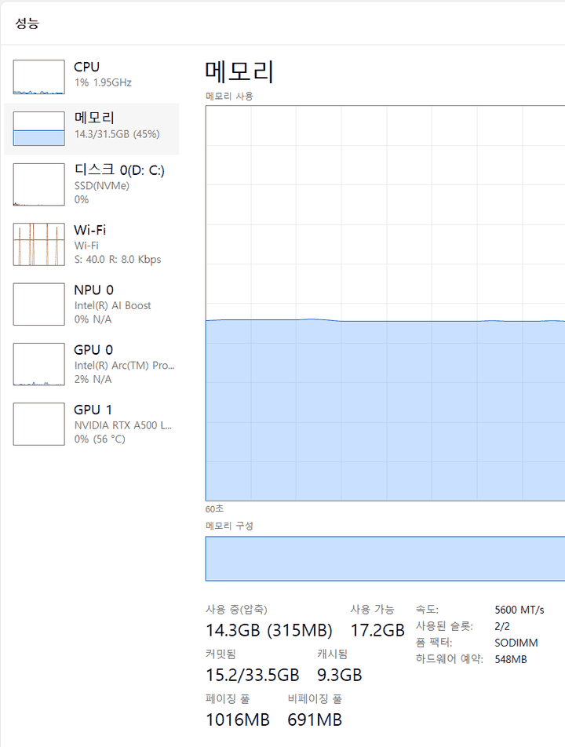Image resolution: width=565 pixels, height=747 pixels.
Task: Click the 1016MB paged pool value
Action: tap(238, 720)
